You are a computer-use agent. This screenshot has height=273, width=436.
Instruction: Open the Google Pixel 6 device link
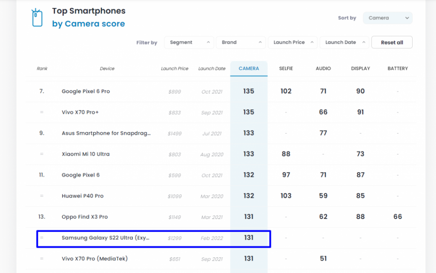tap(80, 175)
